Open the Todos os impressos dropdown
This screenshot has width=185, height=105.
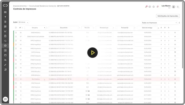(159, 23)
